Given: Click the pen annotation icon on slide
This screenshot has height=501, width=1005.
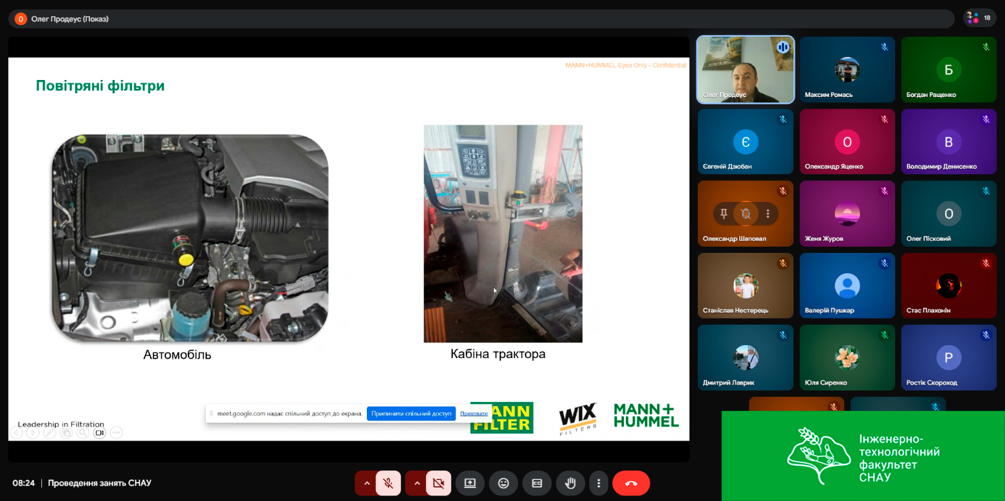Looking at the screenshot, I should [x=50, y=433].
